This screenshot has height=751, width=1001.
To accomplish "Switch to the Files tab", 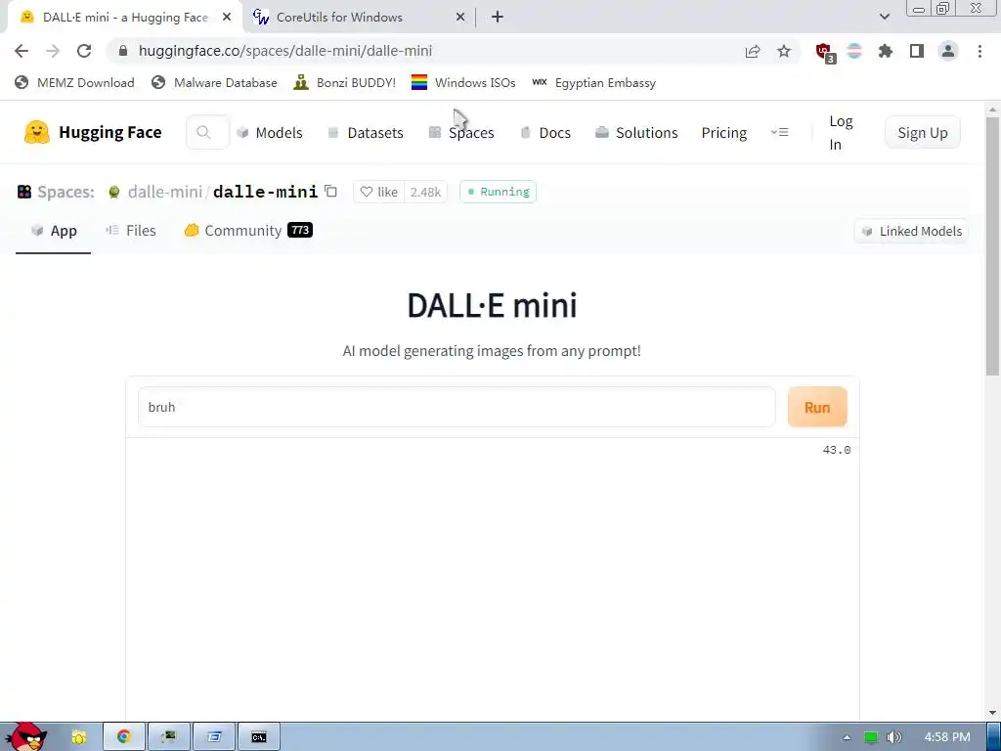I will (x=131, y=231).
